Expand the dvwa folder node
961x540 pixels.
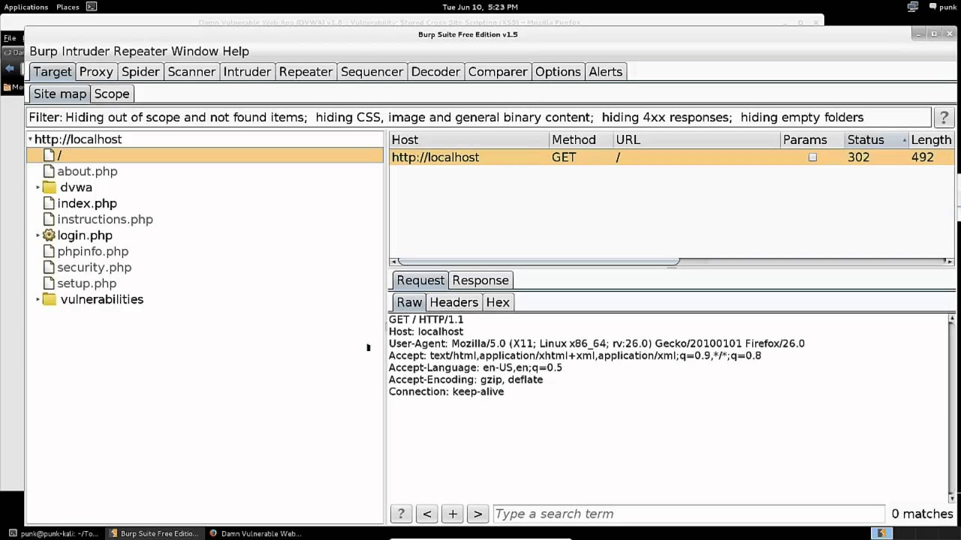point(38,187)
